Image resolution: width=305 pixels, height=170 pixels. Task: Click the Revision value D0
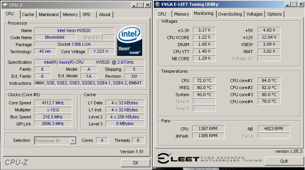coord(134,76)
